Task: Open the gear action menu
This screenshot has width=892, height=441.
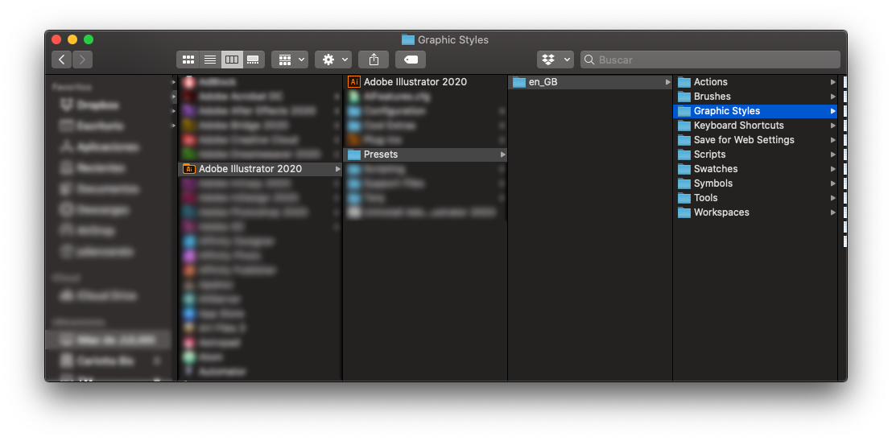Action: click(x=333, y=60)
